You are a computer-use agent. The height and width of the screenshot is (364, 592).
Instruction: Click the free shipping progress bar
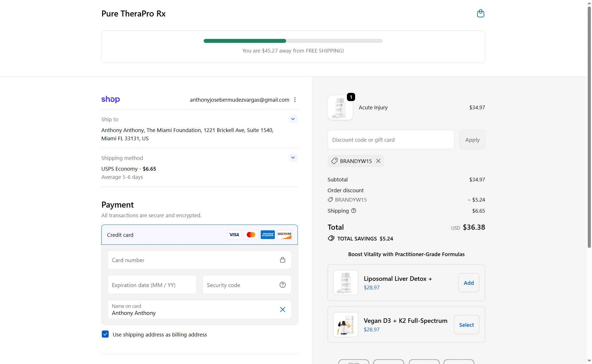coord(293,41)
